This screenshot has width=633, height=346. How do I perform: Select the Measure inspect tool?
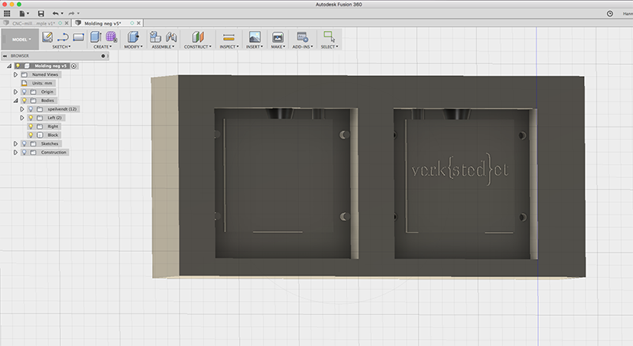pos(229,37)
